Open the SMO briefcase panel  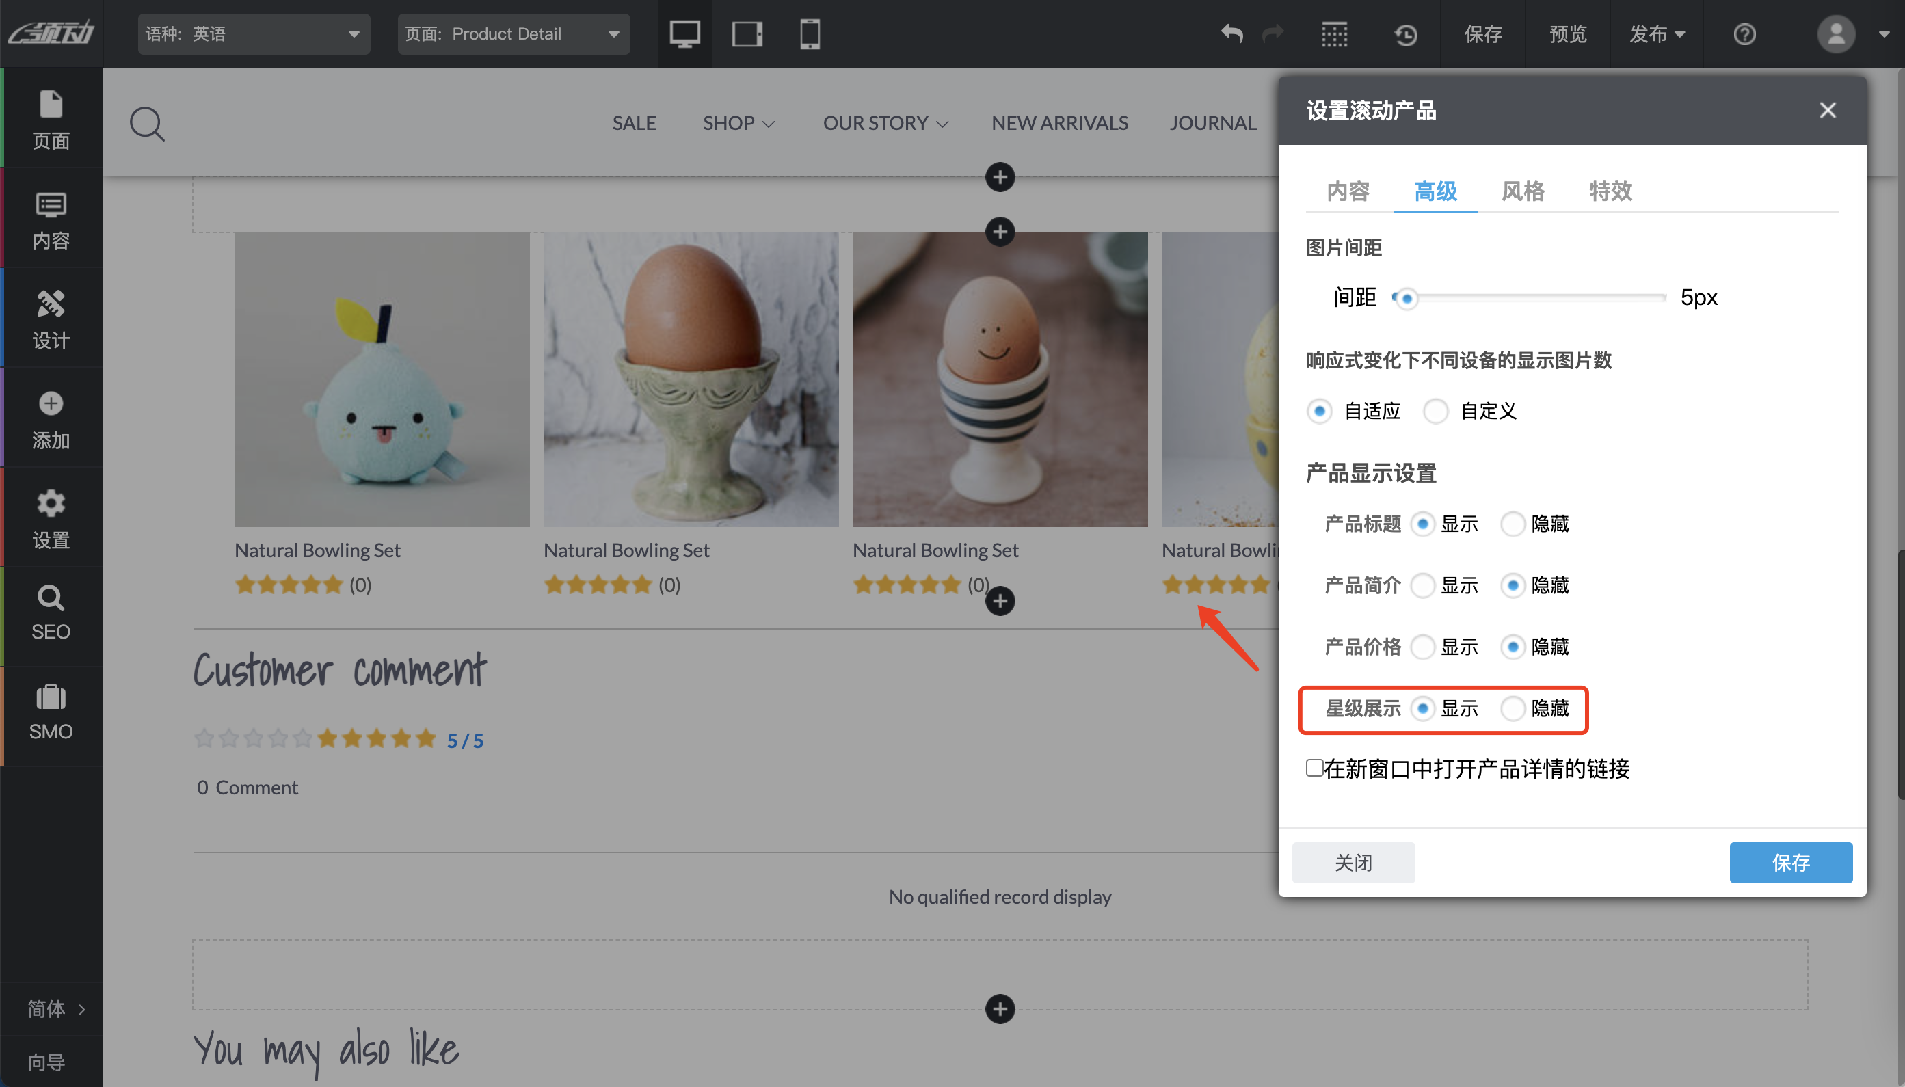[51, 712]
